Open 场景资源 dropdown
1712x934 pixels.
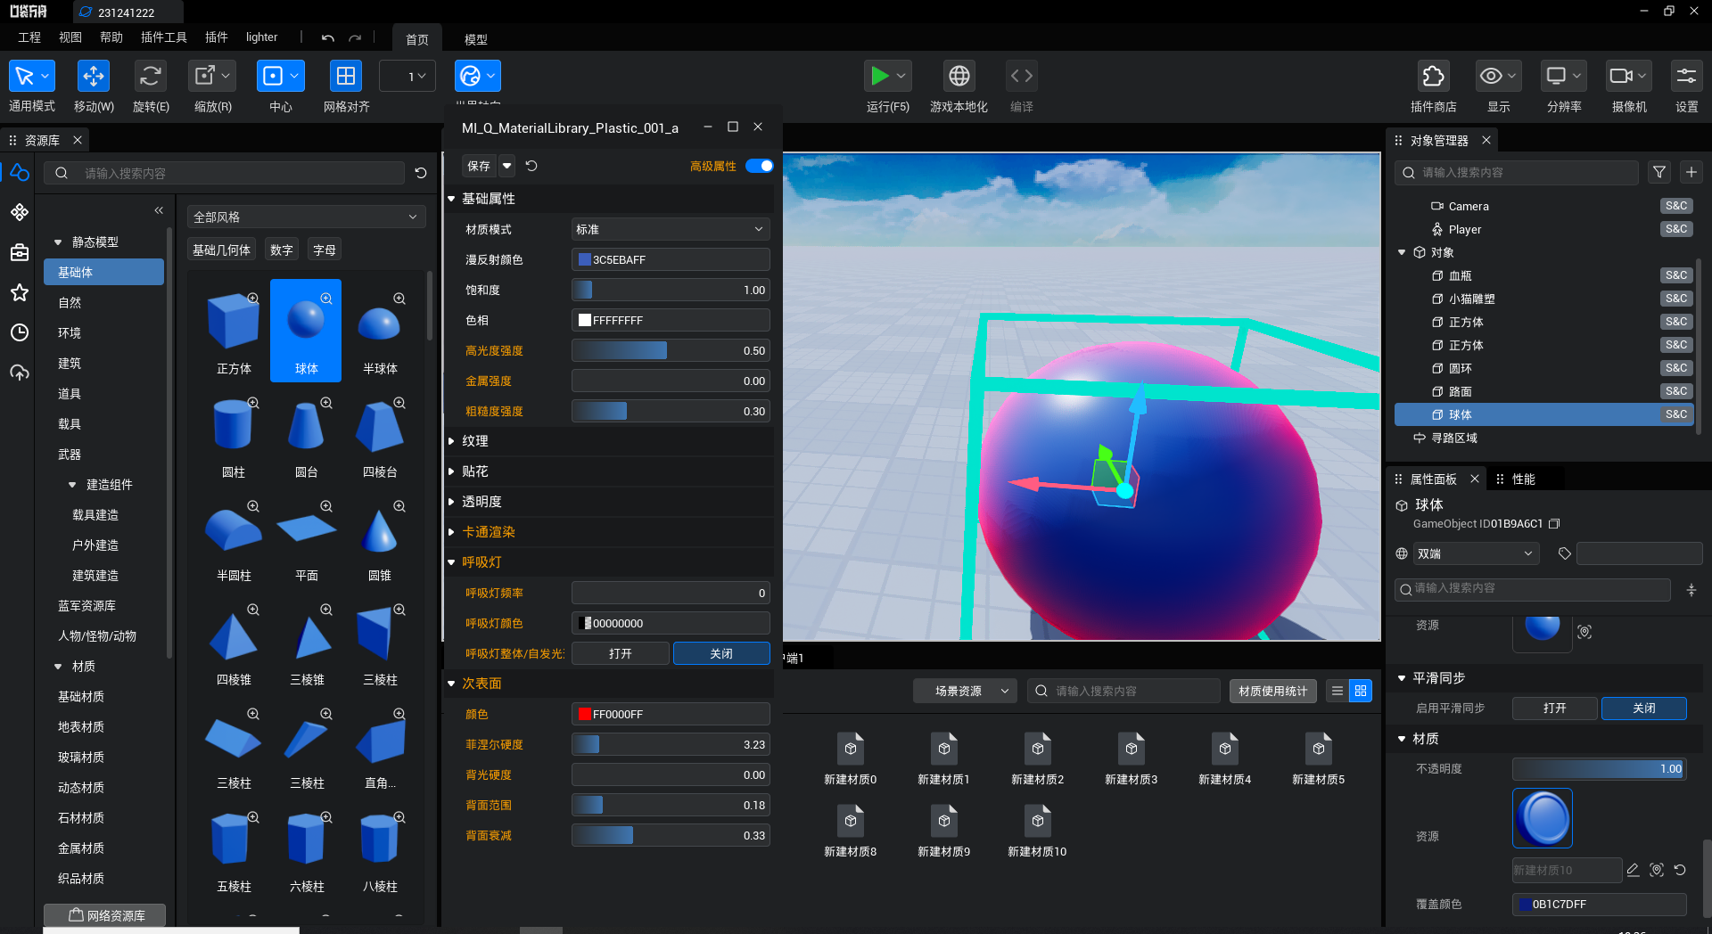(965, 691)
